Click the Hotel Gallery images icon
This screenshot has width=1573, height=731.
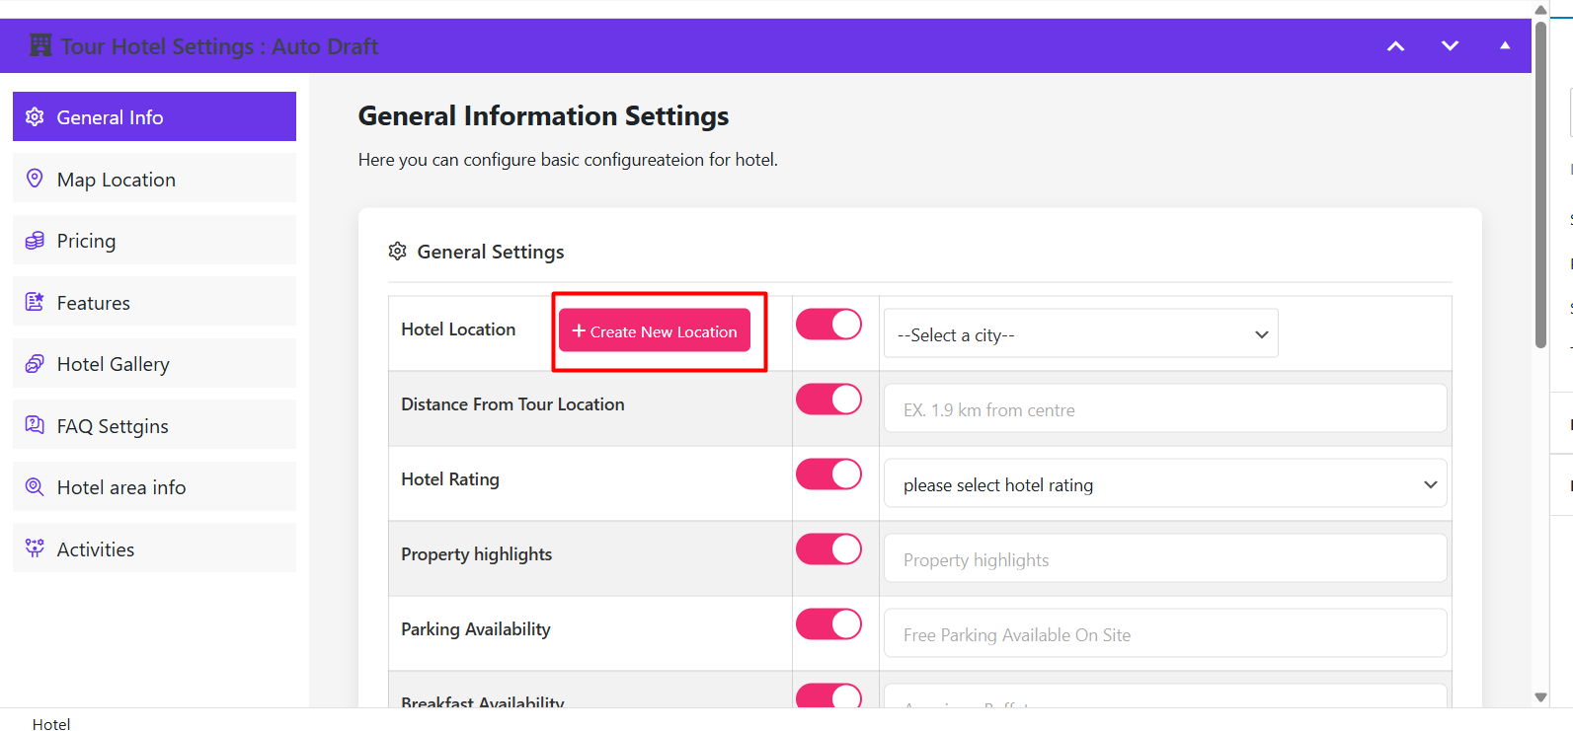(x=35, y=364)
